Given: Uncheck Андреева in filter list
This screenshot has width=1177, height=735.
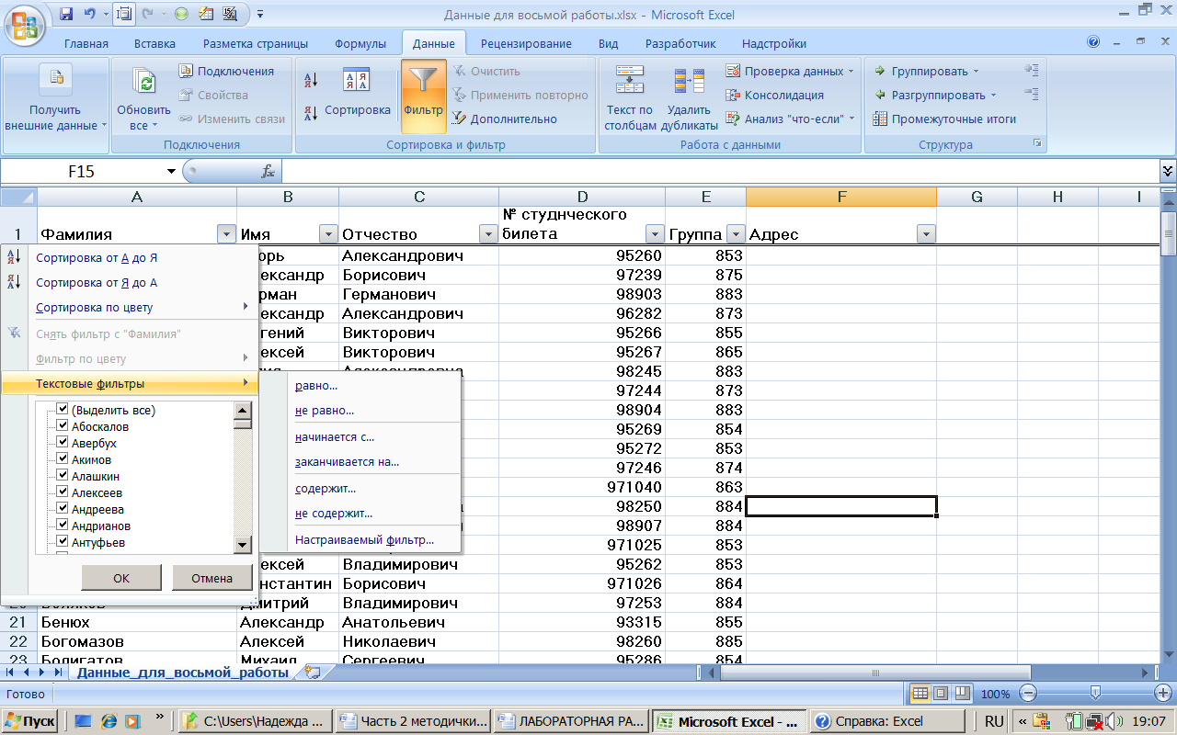Looking at the screenshot, I should coord(63,509).
